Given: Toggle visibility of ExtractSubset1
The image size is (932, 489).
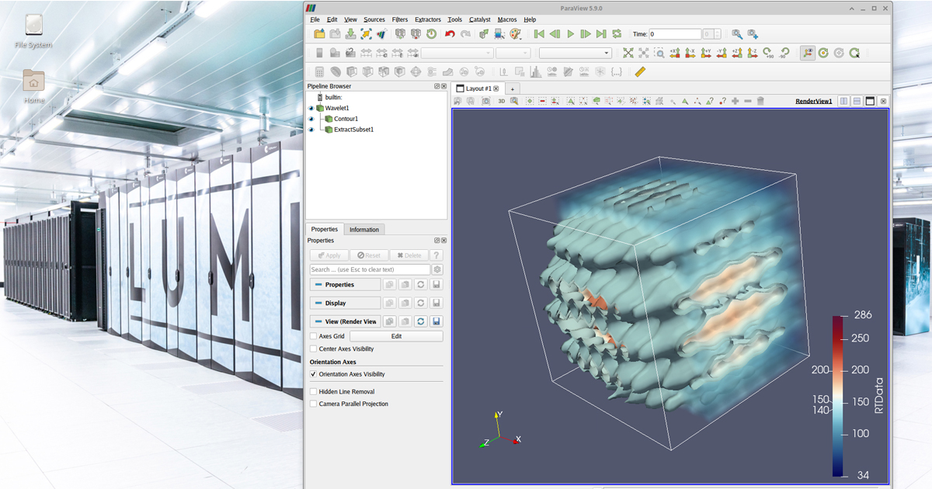Looking at the screenshot, I should [311, 130].
